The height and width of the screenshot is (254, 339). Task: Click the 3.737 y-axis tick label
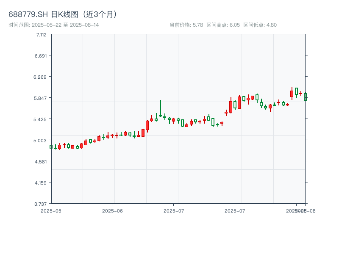tap(41, 204)
